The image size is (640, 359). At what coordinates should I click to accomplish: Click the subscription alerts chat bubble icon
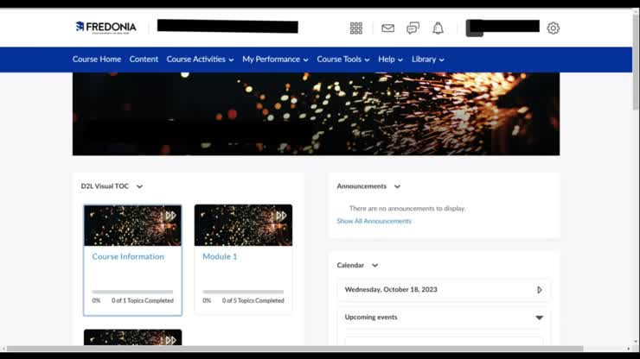tap(413, 28)
